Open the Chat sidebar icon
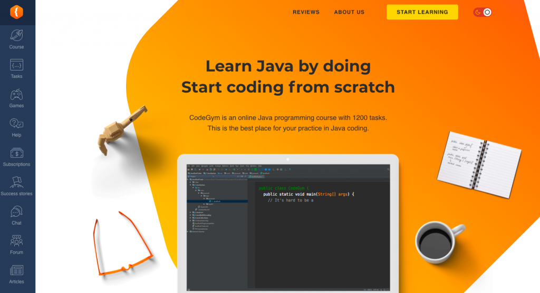The height and width of the screenshot is (293, 540). tap(17, 212)
